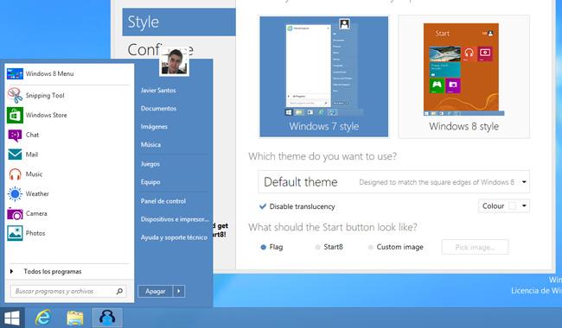Open the Camera icon

[15, 213]
